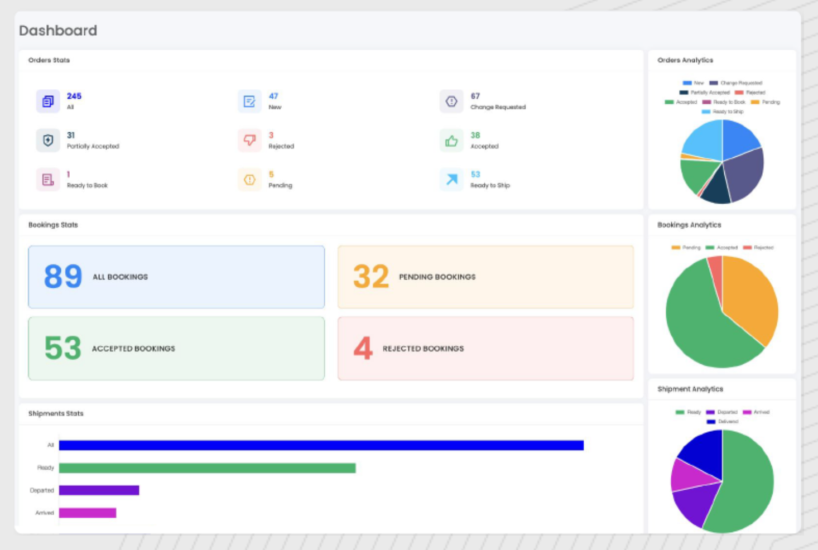Open the Pending Bookings card
Image resolution: width=818 pixels, height=550 pixels.
point(485,277)
